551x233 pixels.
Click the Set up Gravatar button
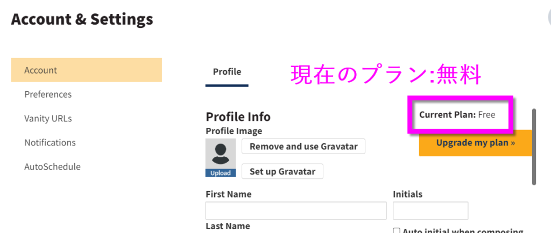pyautogui.click(x=282, y=171)
